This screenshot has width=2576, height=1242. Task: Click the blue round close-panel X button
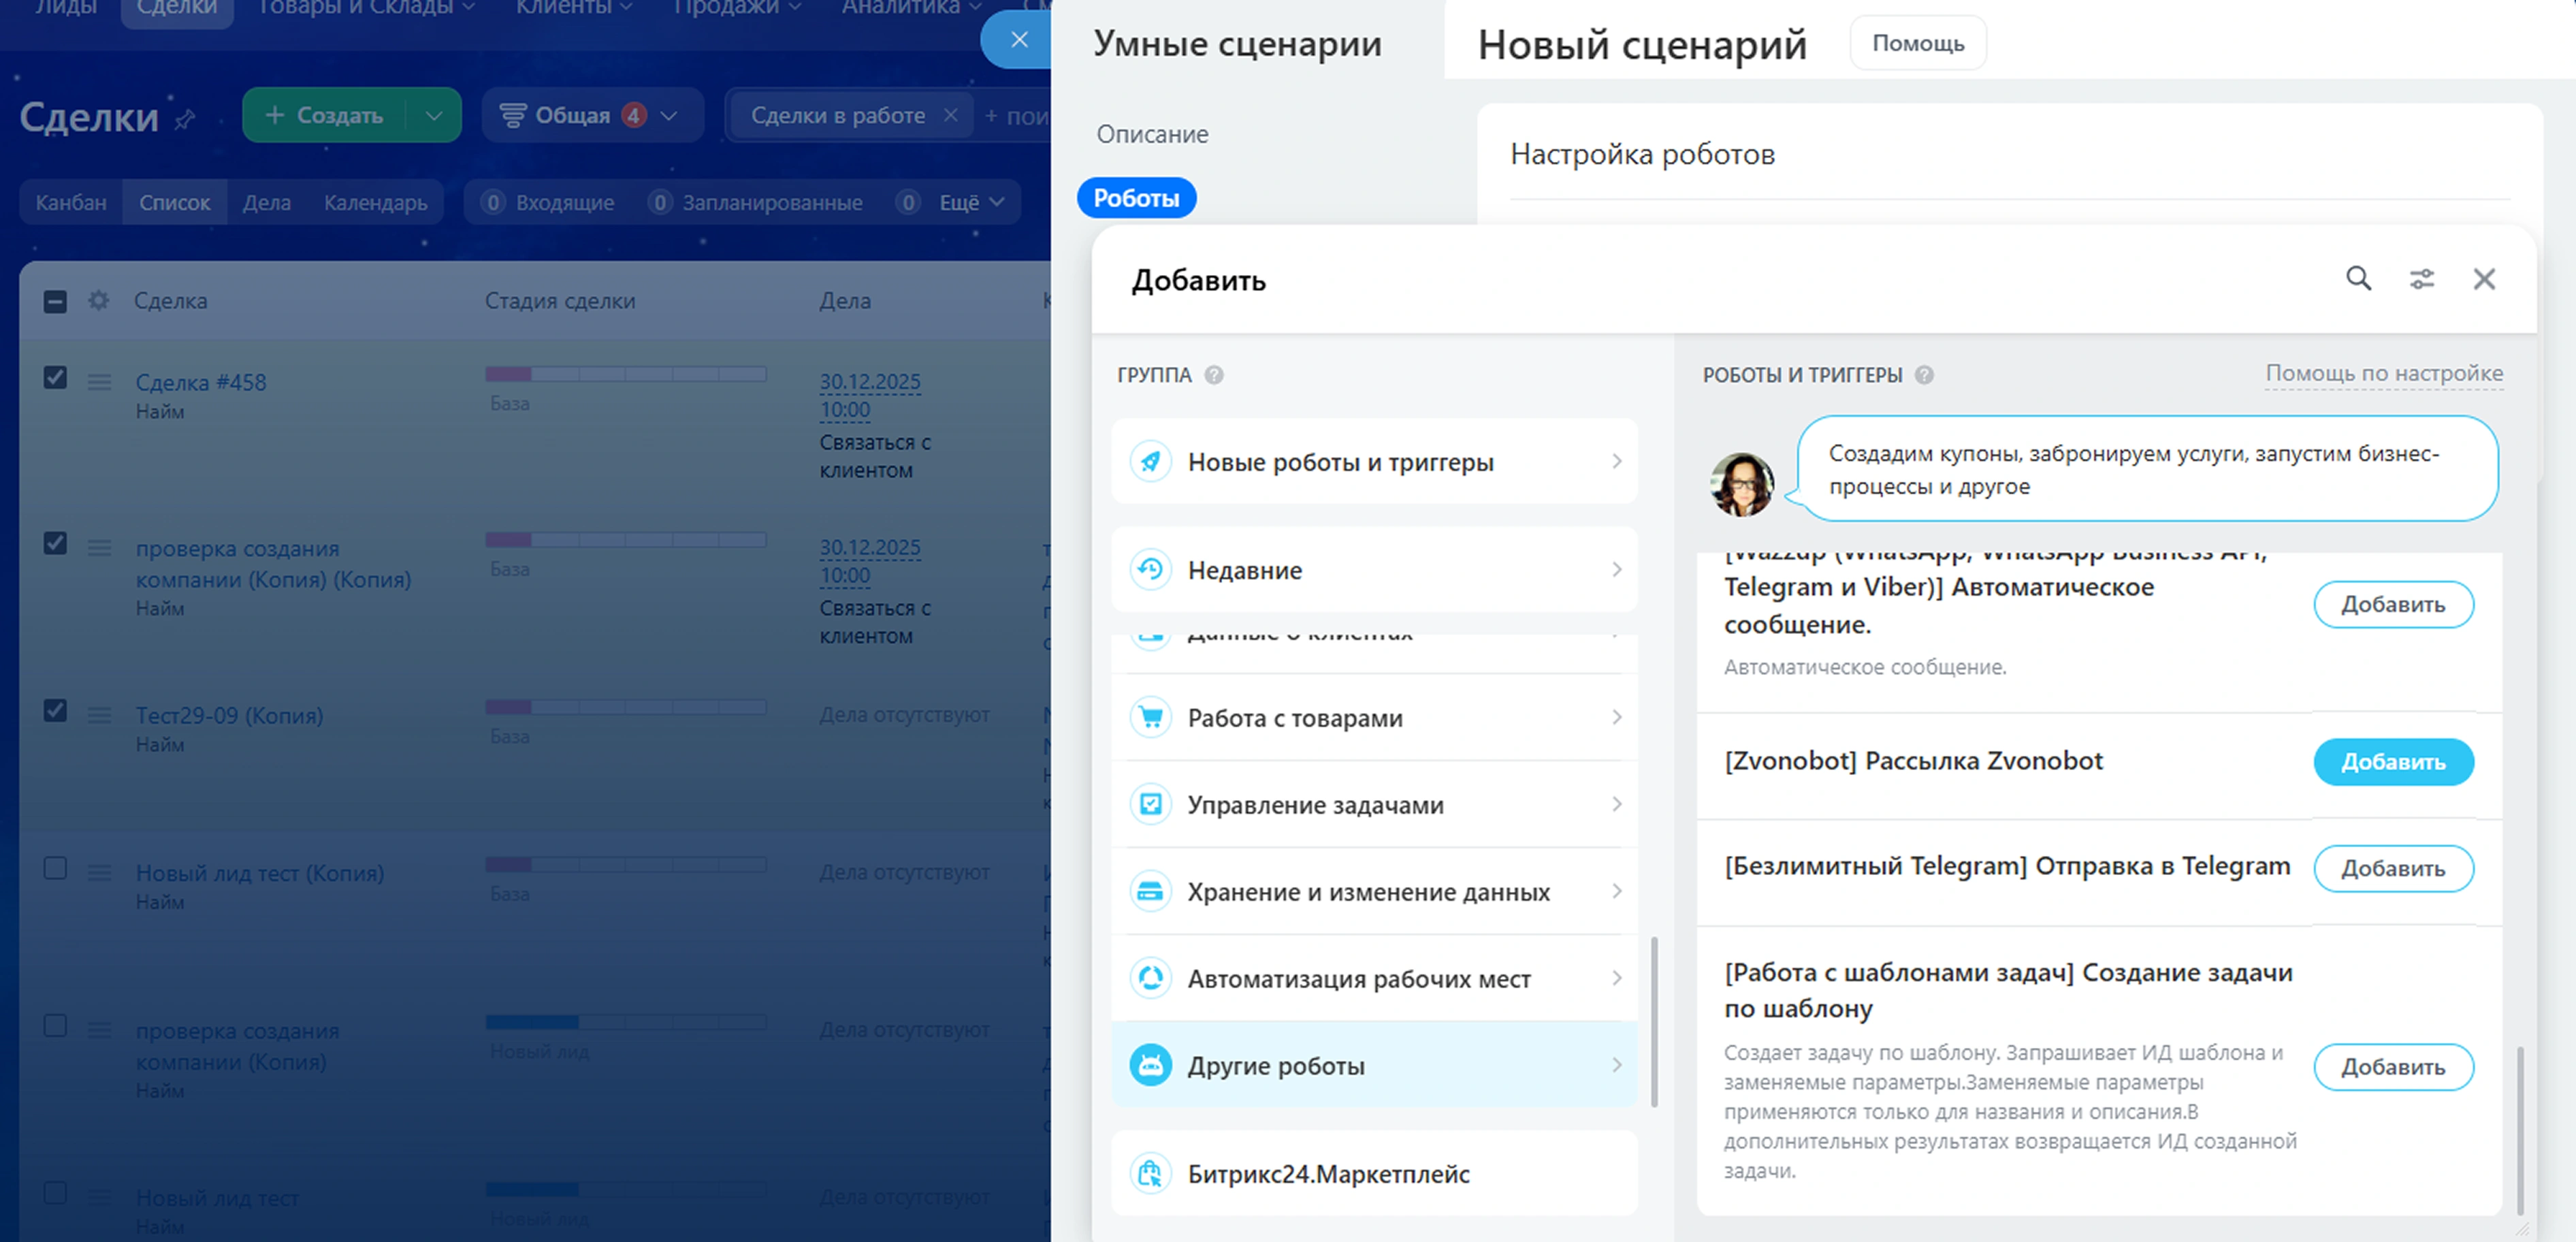[1018, 40]
